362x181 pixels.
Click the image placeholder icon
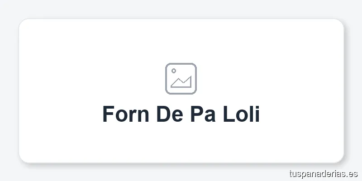click(x=181, y=79)
